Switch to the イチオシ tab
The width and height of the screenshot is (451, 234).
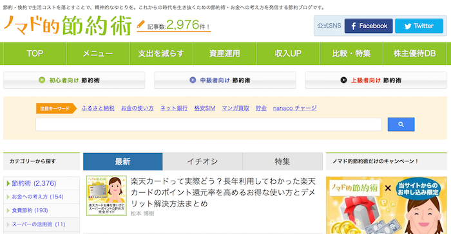pos(202,161)
